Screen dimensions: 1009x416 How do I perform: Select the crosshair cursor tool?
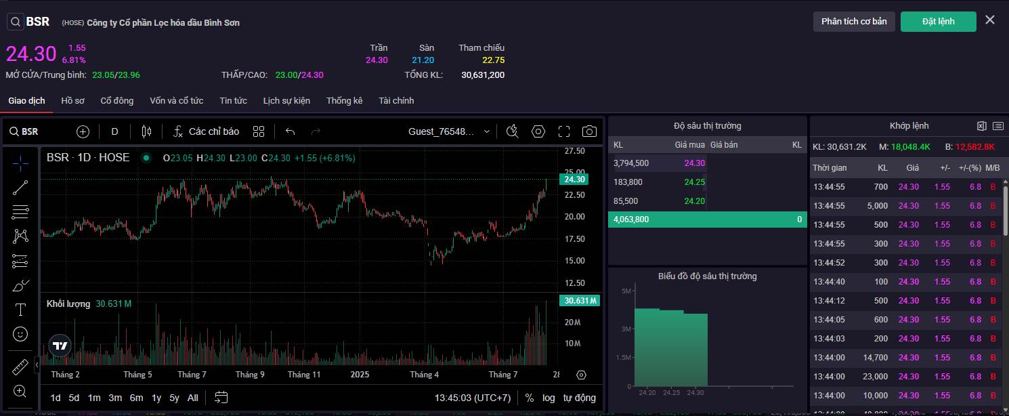pyautogui.click(x=20, y=163)
